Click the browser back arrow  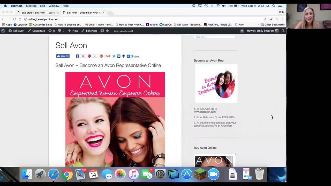coord(3,19)
